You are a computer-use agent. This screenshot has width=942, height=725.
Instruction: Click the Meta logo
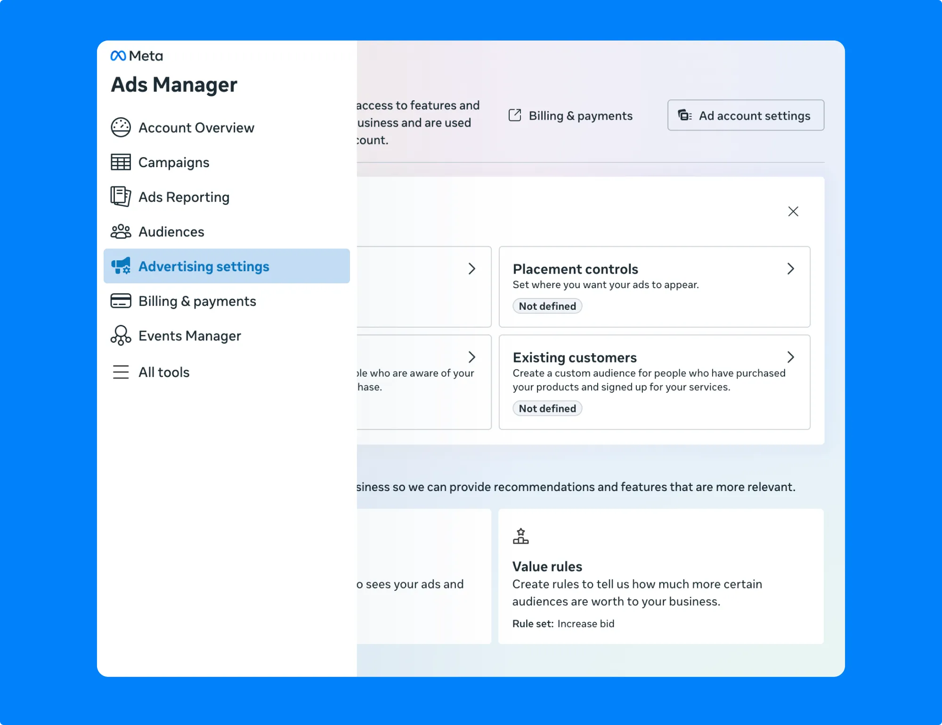point(136,55)
